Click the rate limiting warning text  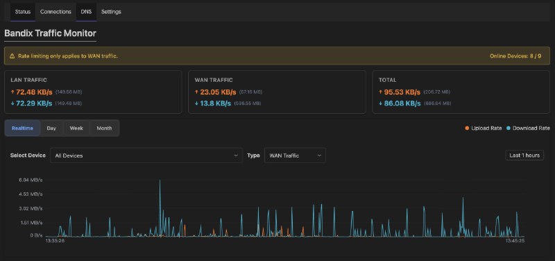tap(68, 56)
